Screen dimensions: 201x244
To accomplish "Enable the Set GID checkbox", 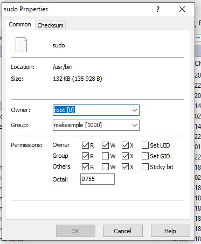I will coord(145,156).
